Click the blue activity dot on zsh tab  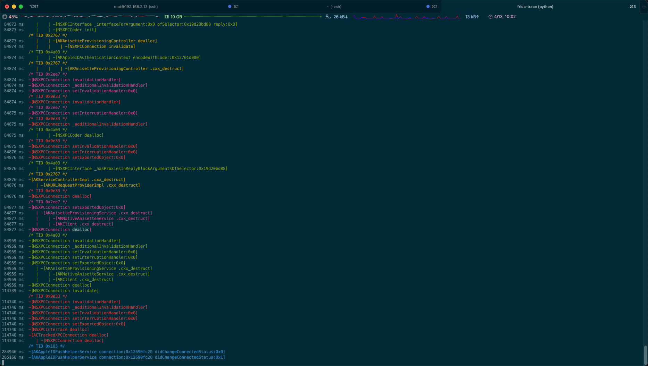click(x=428, y=7)
